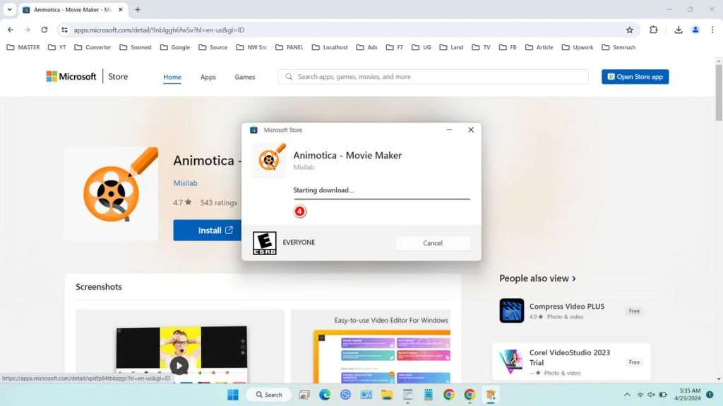Image resolution: width=723 pixels, height=406 pixels.
Task: Open Microsoft Store from the taskbar
Action: (x=490, y=395)
